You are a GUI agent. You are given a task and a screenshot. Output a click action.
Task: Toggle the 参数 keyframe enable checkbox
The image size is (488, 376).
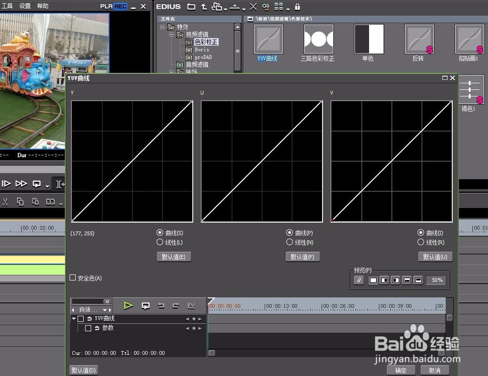88,328
